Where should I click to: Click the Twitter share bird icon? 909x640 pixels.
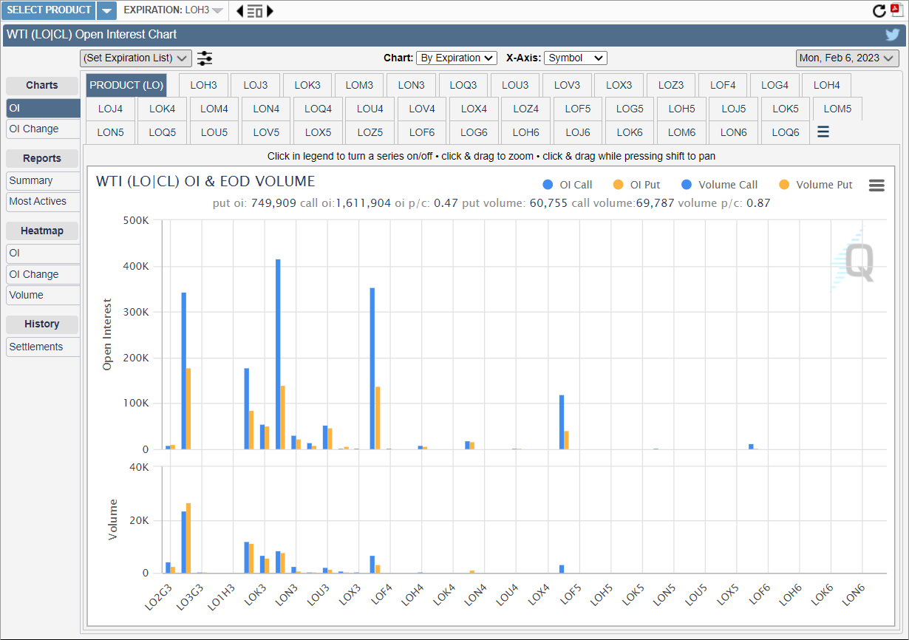(893, 35)
